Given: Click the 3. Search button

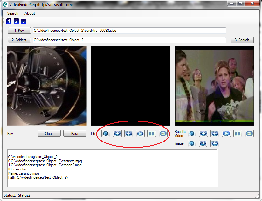Looking at the screenshot, I should click(242, 40).
